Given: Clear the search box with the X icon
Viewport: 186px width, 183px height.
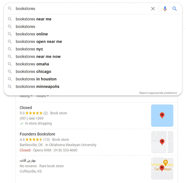Looking at the screenshot, I should (x=153, y=9).
